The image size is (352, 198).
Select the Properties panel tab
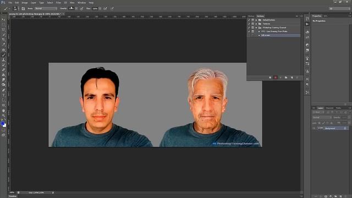[x=317, y=16]
